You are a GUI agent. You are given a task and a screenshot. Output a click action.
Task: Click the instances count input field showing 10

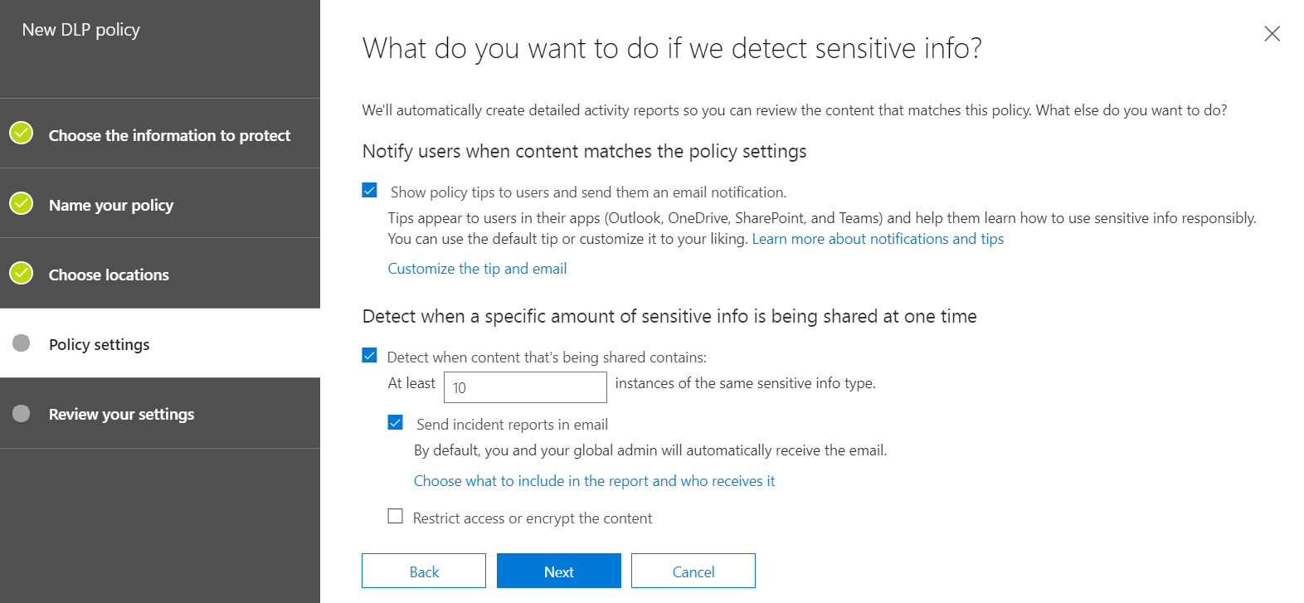coord(524,387)
